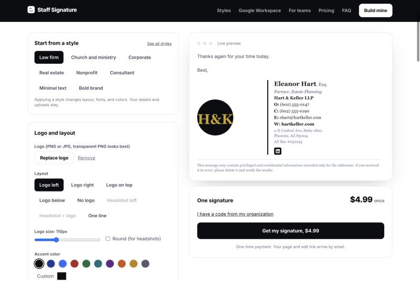Click the page vertical scrollbar

tap(418, 42)
